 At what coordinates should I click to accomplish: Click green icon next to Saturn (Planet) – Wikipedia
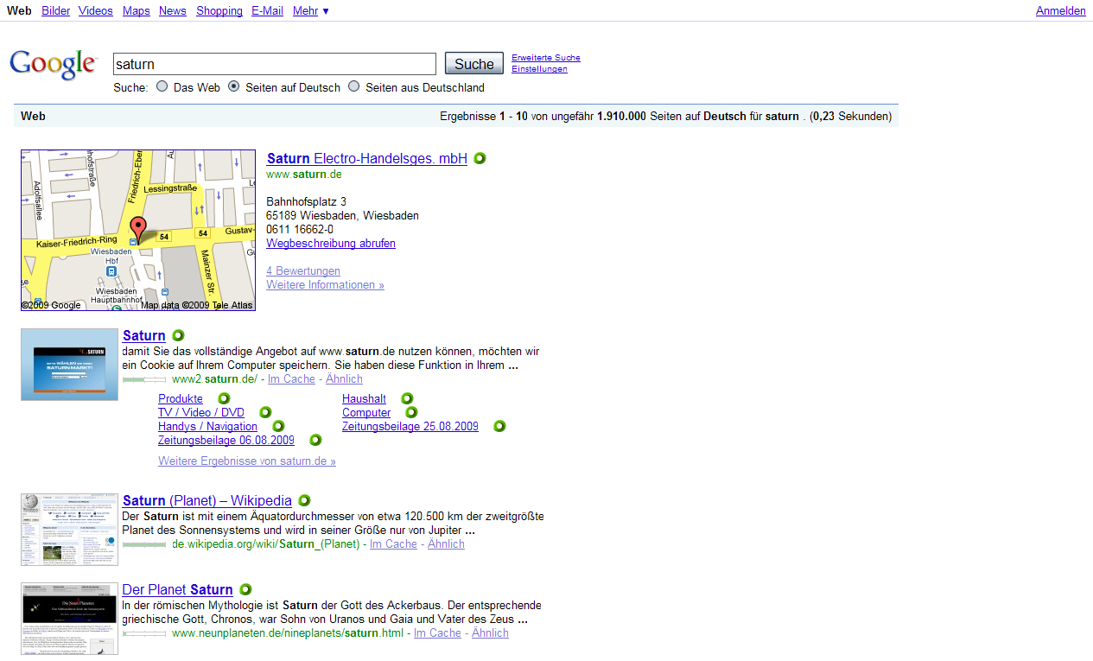(x=304, y=500)
